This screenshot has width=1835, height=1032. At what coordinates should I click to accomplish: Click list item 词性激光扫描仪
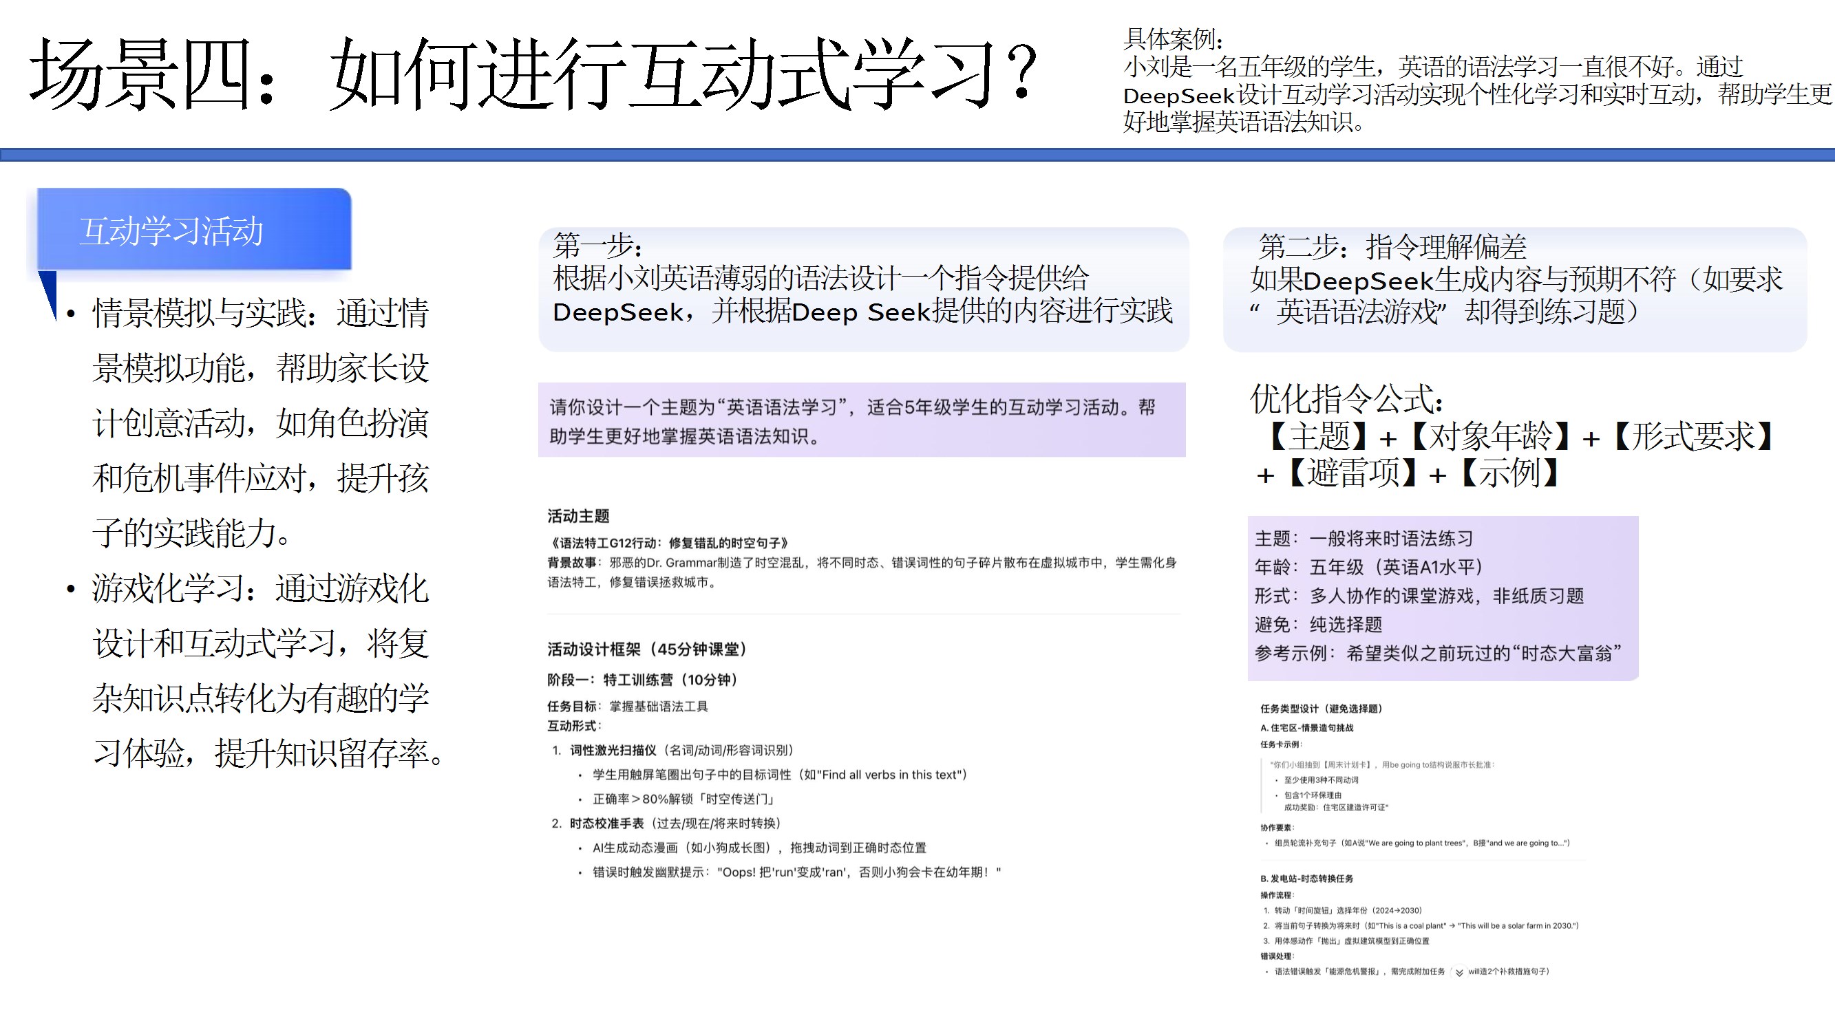pos(615,750)
